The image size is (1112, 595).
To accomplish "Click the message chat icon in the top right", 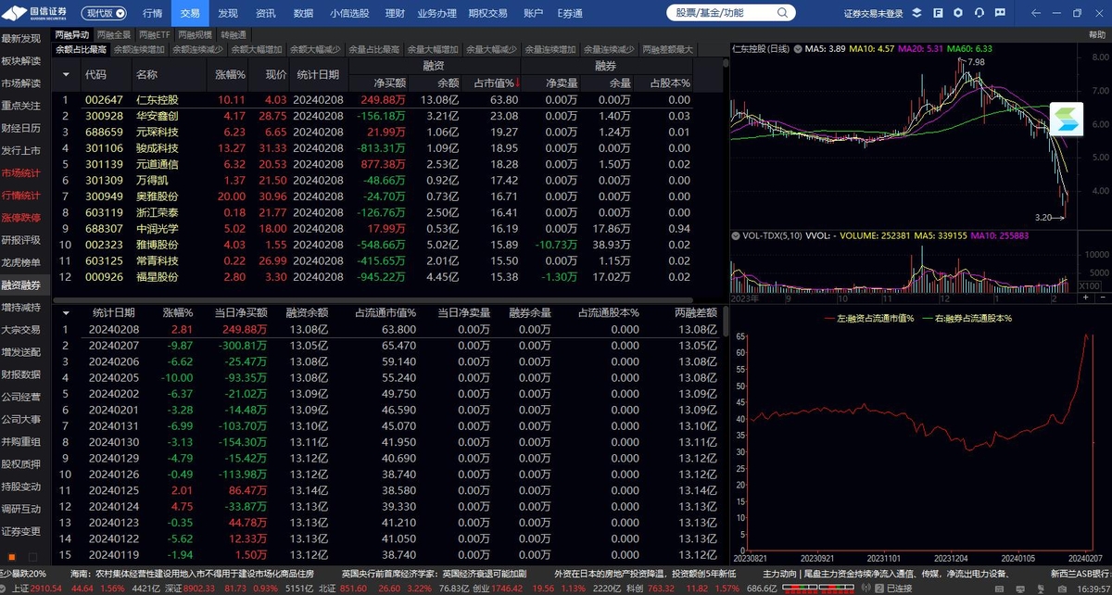I will (1000, 12).
